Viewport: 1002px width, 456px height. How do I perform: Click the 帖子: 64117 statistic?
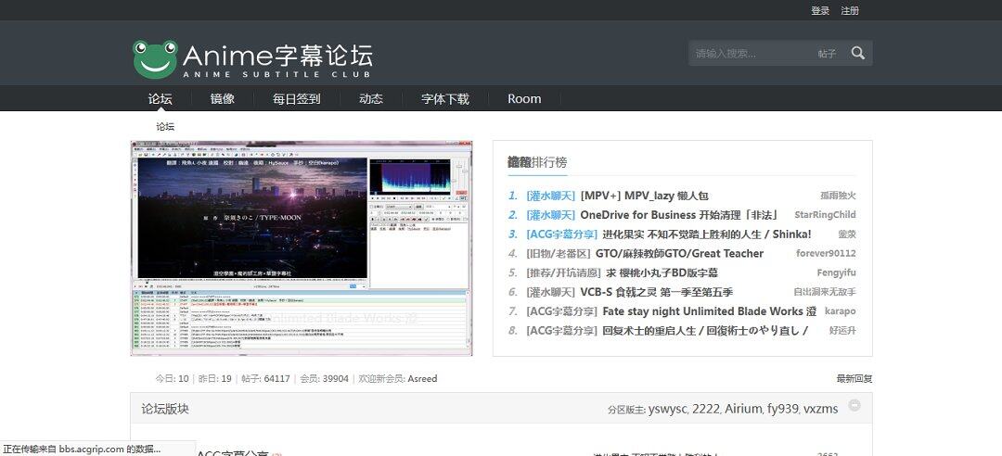[x=265, y=379]
